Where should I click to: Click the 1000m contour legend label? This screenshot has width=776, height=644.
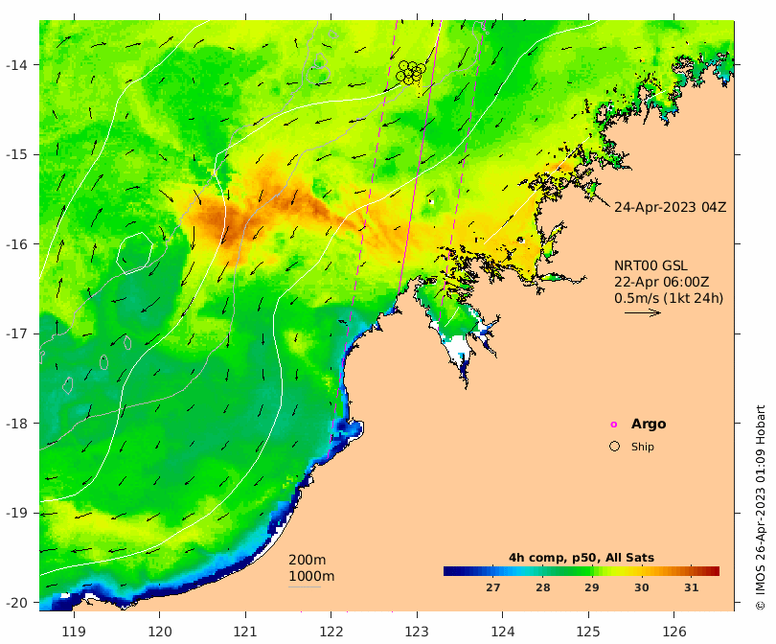click(311, 577)
